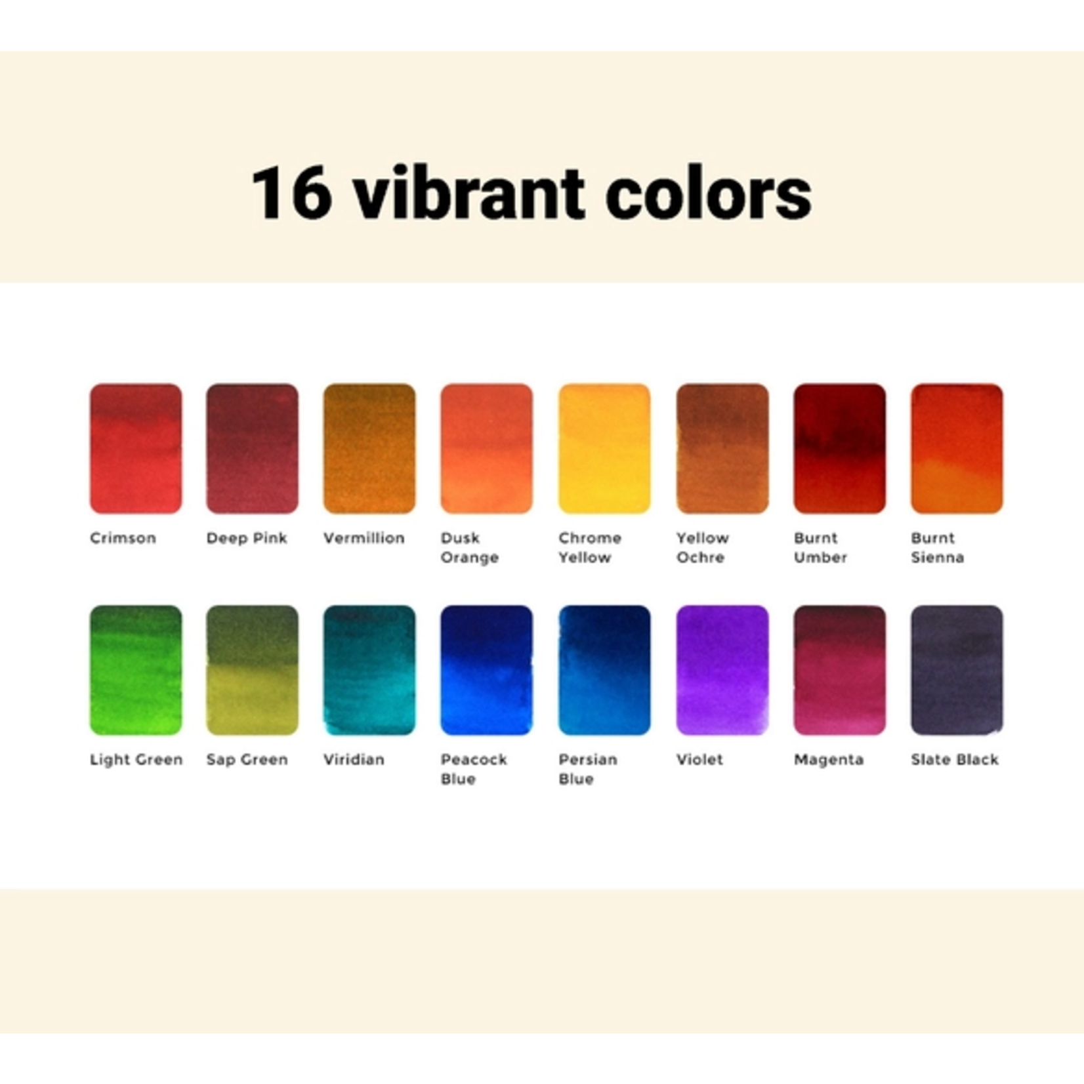Viewport: 1084px width, 1084px height.
Task: Click the "Crimson" label text
Action: coord(123,538)
